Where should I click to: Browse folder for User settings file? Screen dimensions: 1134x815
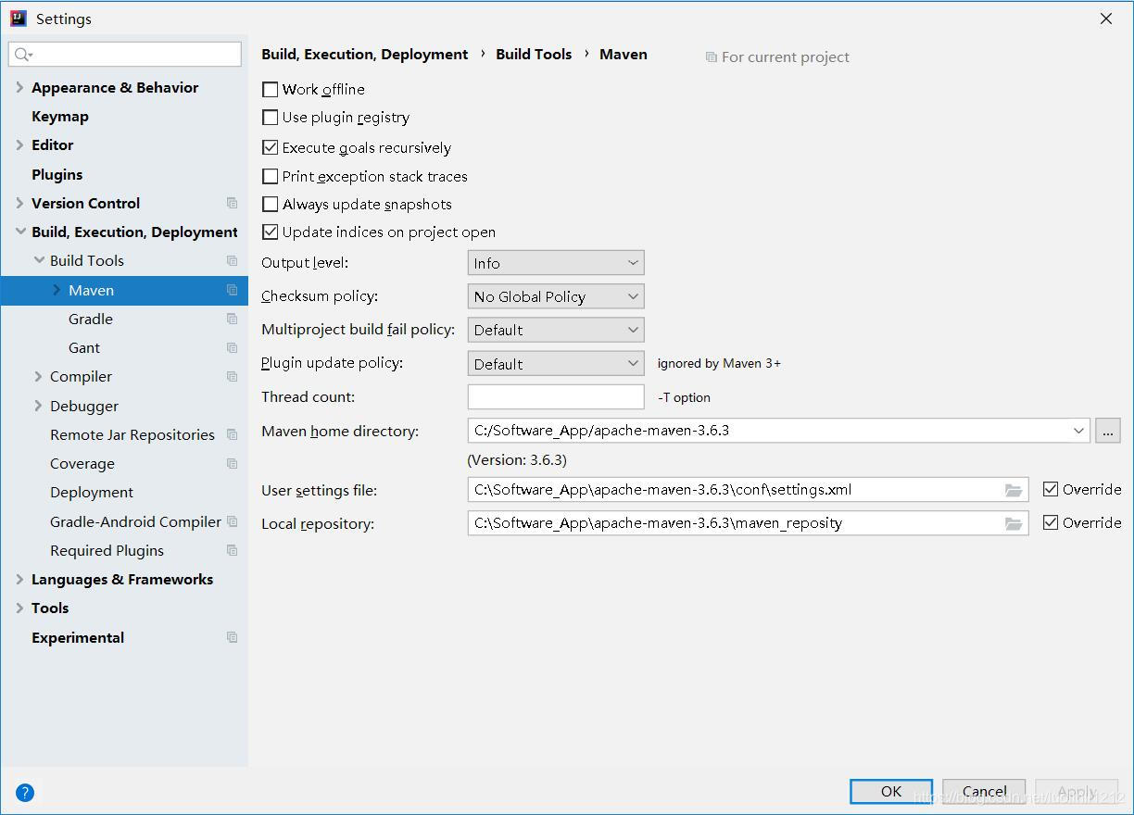pos(1014,490)
